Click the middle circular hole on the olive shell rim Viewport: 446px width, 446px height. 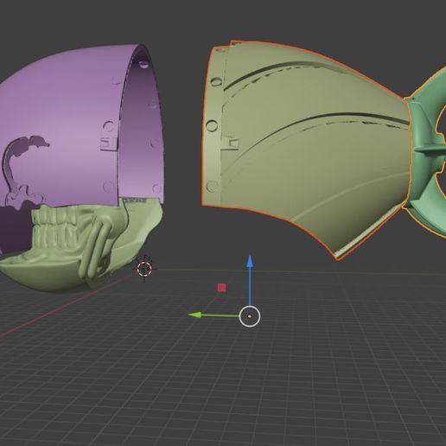[212, 126]
